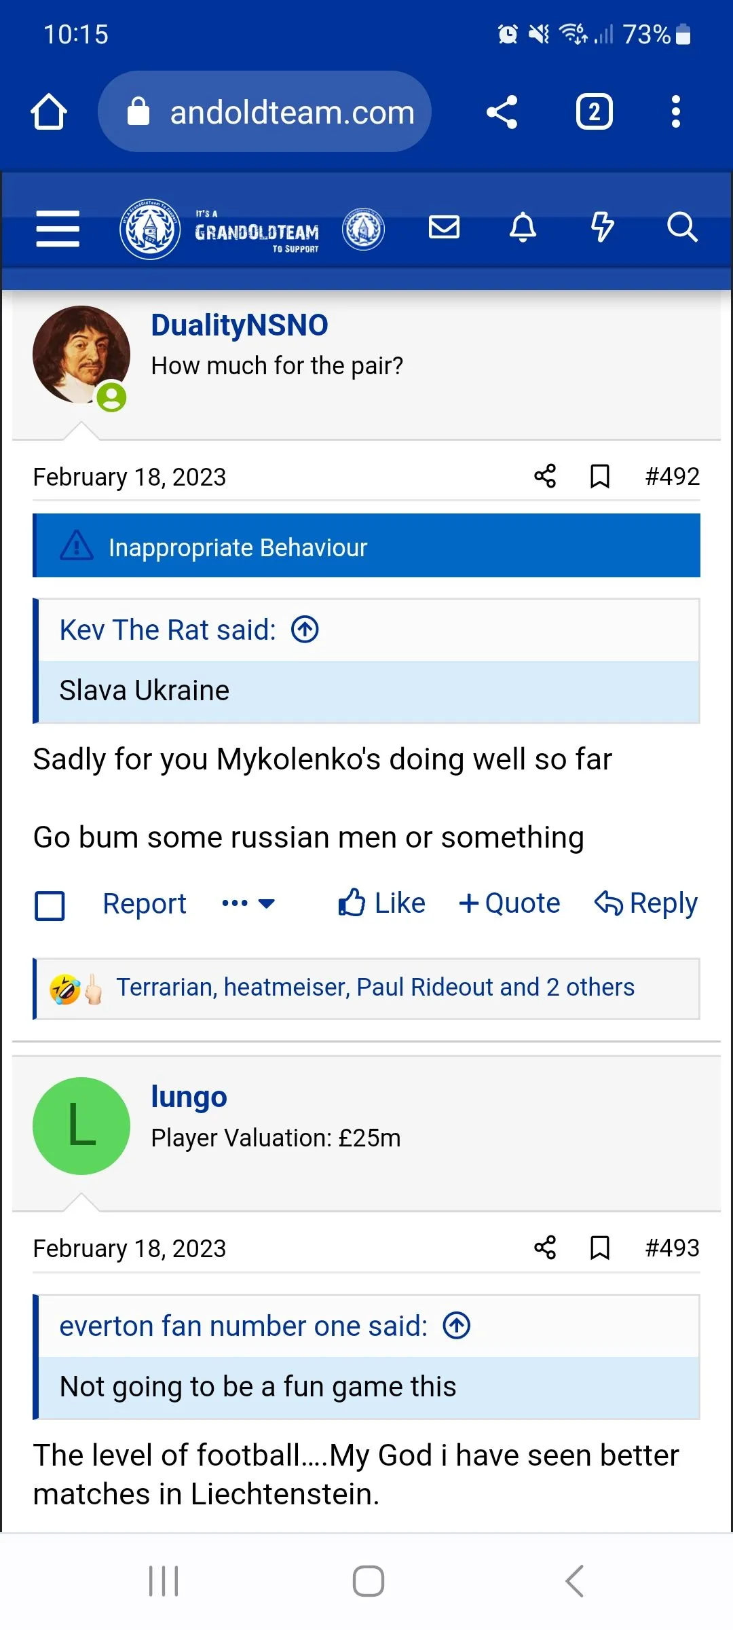Viewport: 733px width, 1630px height.
Task: Open forum search magnifier
Action: tap(681, 227)
